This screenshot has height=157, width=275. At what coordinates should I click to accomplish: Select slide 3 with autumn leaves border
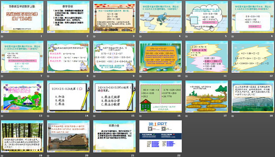(114, 17)
